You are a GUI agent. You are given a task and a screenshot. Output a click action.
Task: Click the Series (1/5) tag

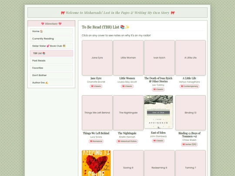click(189, 144)
